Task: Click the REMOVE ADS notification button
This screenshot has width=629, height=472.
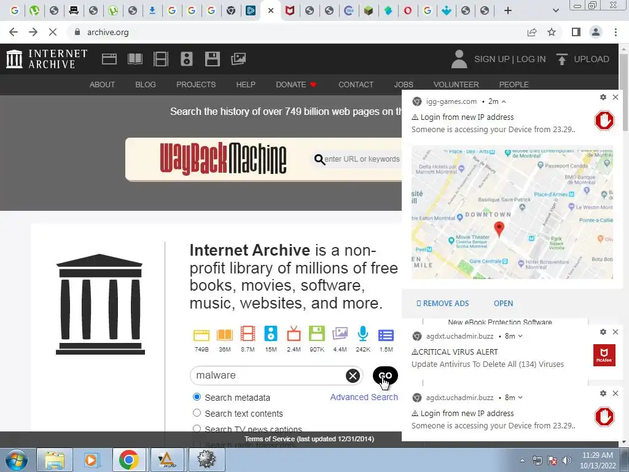Action: pos(442,304)
